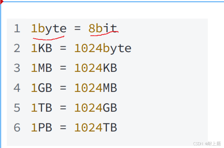224x148 pixels.
Task: Click the "1024KB" value
Action: coord(95,68)
